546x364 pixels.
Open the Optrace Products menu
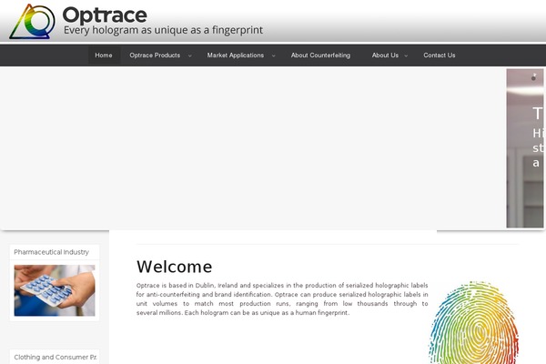click(155, 56)
